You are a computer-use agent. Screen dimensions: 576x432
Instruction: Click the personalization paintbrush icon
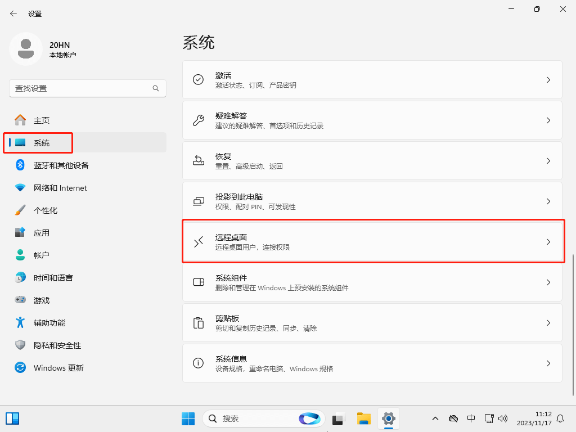(x=20, y=210)
